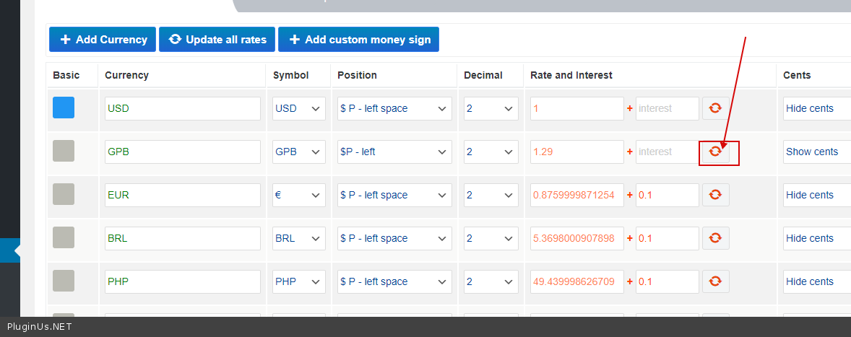This screenshot has width=851, height=337.
Task: Refresh the BRL exchange rate icon
Action: point(715,238)
